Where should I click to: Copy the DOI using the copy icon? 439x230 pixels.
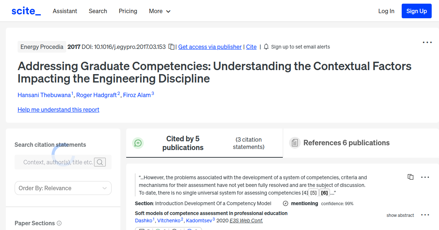pos(172,47)
